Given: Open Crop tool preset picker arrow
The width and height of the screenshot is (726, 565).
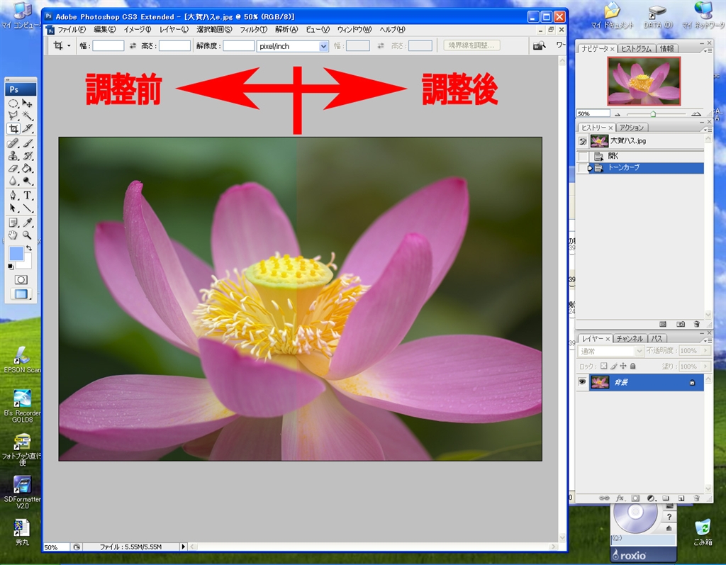Looking at the screenshot, I should 69,45.
